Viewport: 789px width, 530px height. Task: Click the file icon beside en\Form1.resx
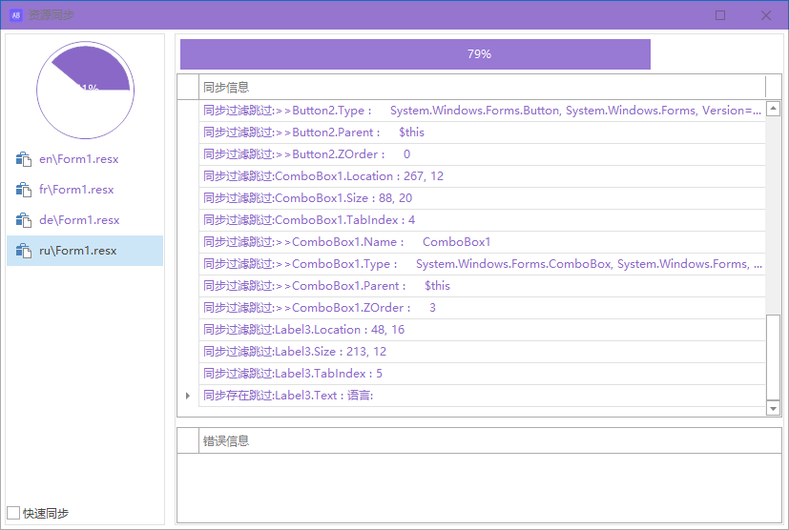click(24, 159)
